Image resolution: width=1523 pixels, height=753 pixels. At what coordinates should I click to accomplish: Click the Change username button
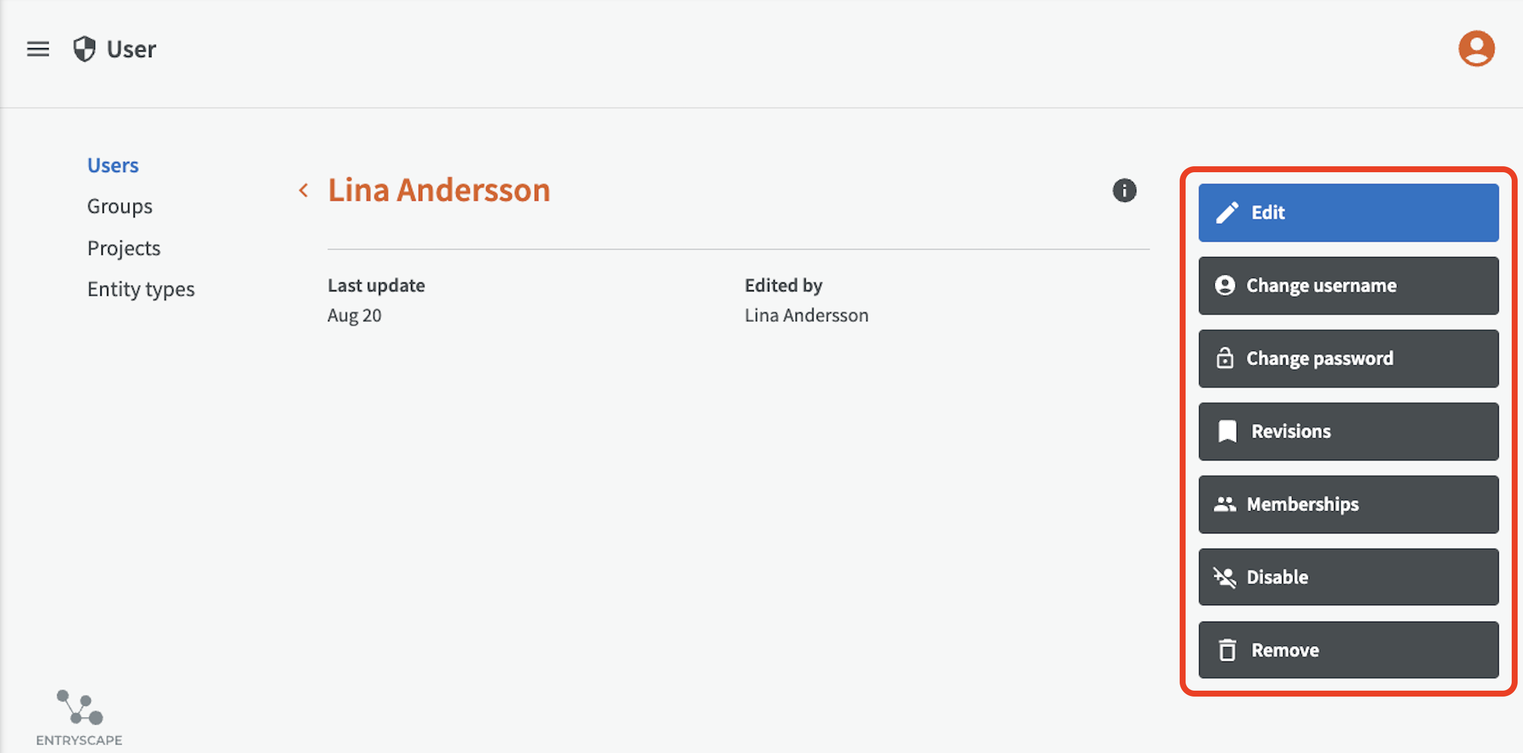(x=1348, y=286)
